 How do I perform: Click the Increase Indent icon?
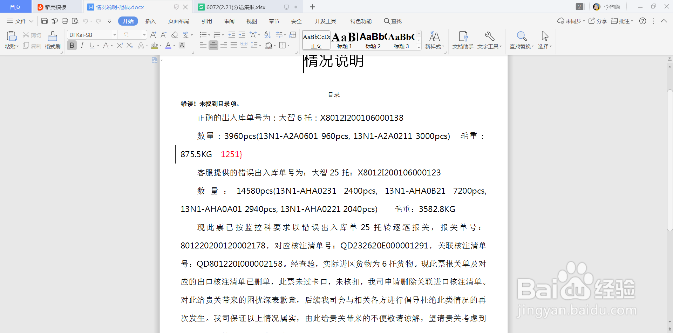point(242,35)
